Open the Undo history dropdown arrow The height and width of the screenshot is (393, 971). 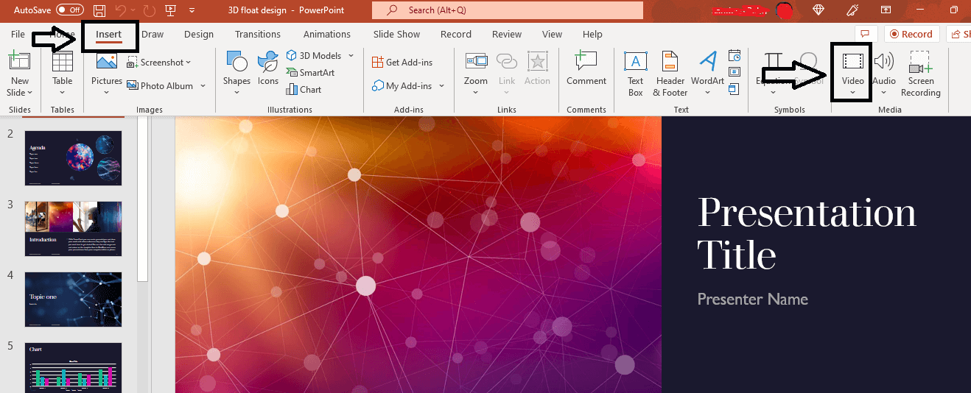pyautogui.click(x=133, y=10)
